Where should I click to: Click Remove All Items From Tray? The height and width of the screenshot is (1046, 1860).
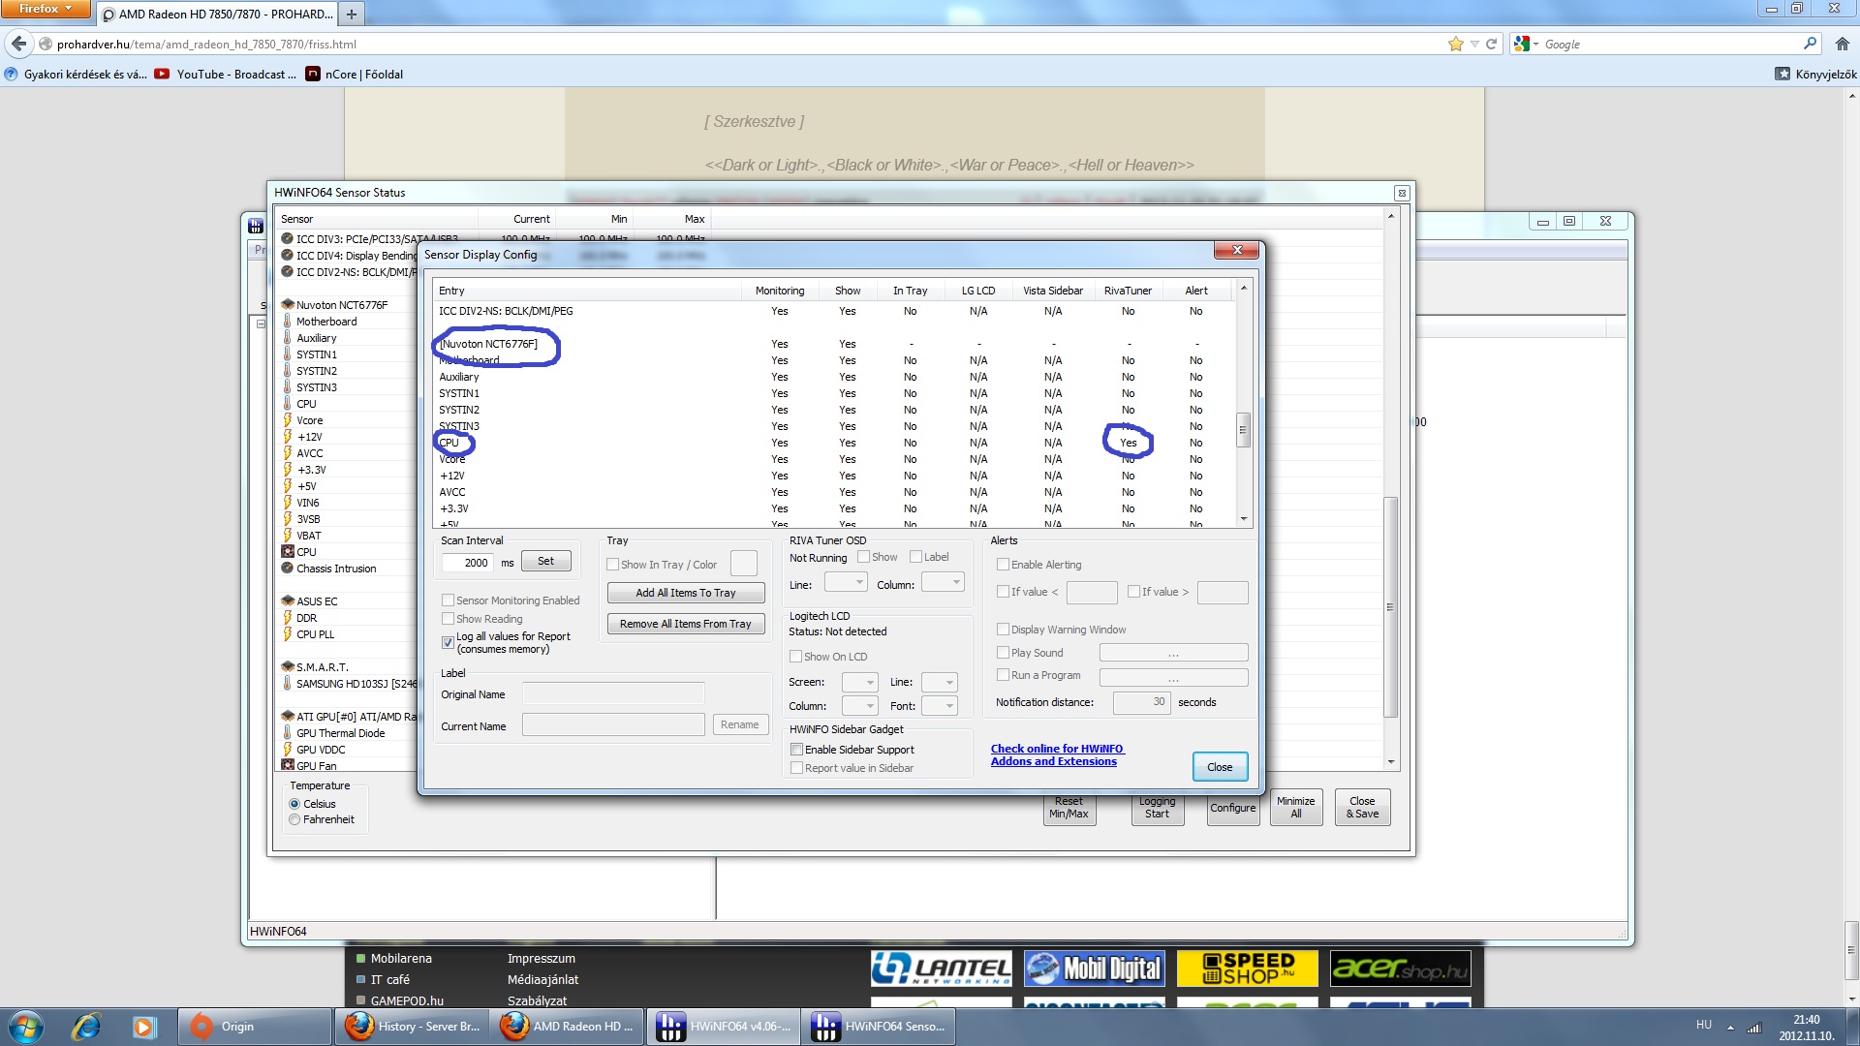tap(686, 624)
